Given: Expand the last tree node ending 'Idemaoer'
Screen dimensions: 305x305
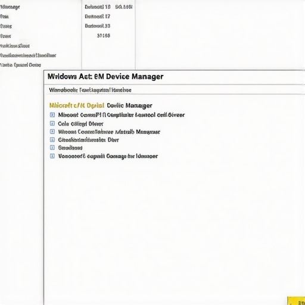Looking at the screenshot, I should pos(52,156).
